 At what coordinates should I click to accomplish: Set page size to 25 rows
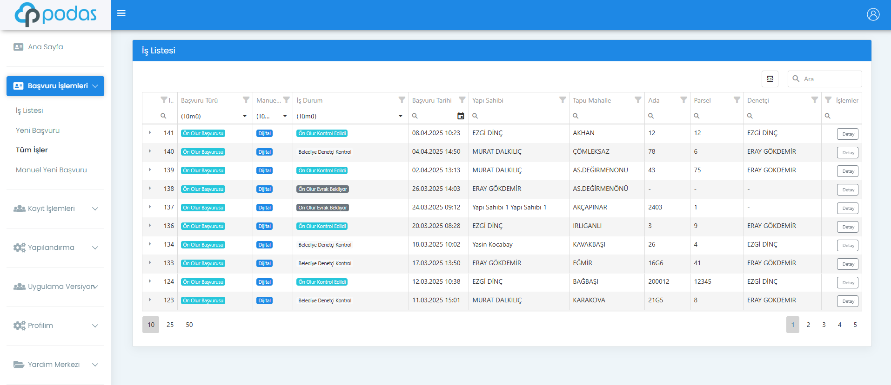[170, 325]
